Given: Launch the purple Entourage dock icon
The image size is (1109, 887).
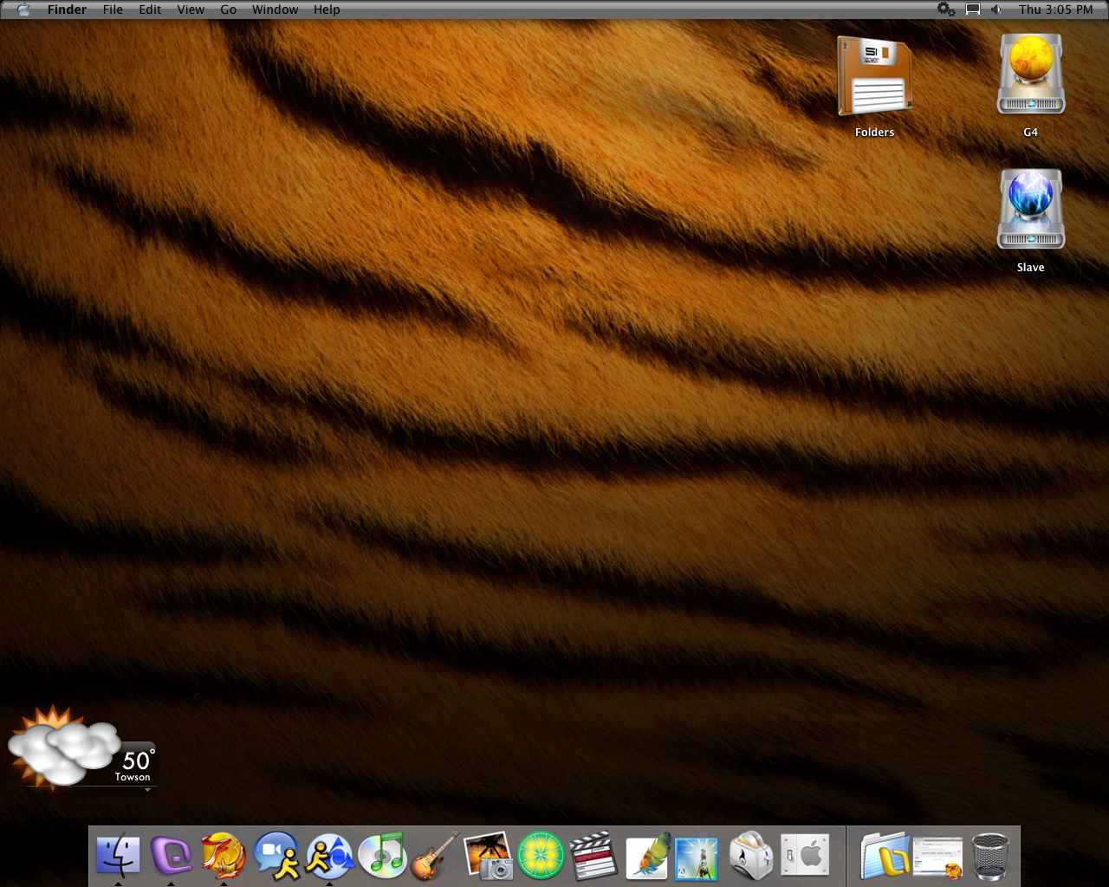Looking at the screenshot, I should [171, 855].
